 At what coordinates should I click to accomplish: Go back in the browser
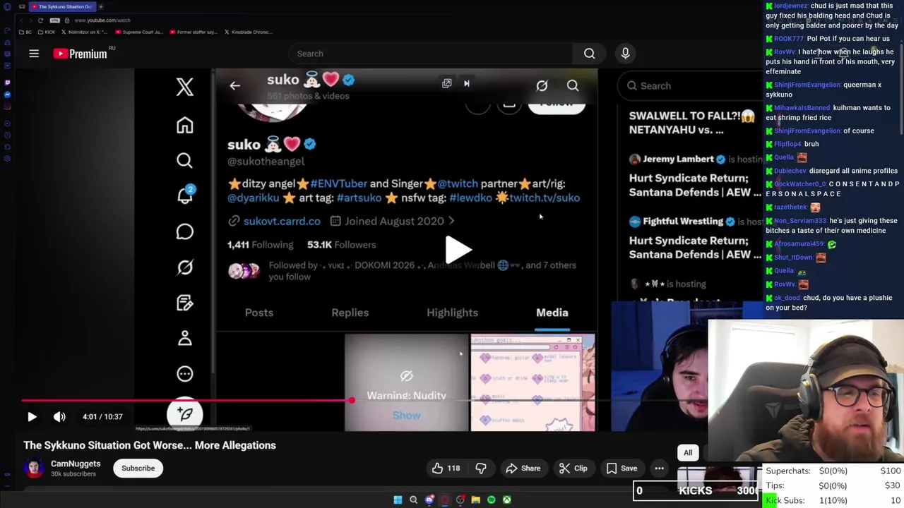tap(21, 20)
